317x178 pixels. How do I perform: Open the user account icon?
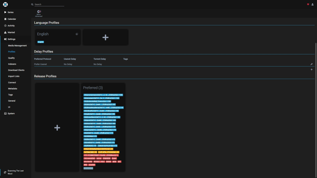coord(313,4)
